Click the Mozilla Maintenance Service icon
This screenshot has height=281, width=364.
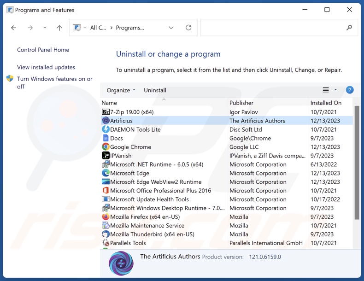coord(106,225)
